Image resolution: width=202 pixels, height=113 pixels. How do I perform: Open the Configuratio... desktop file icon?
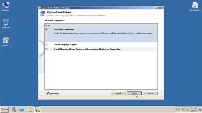(x=195, y=6)
